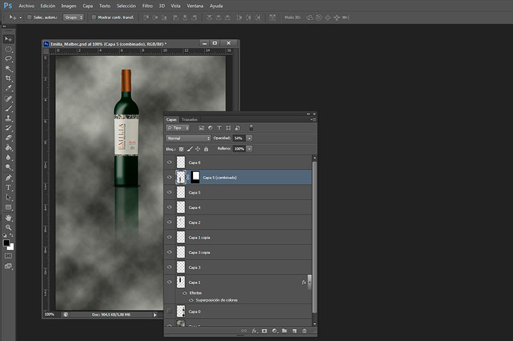This screenshot has height=341, width=513.
Task: Select the Lasso tool
Action: pyautogui.click(x=8, y=59)
